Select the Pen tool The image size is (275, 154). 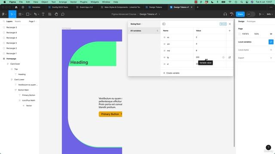coord(35,14)
